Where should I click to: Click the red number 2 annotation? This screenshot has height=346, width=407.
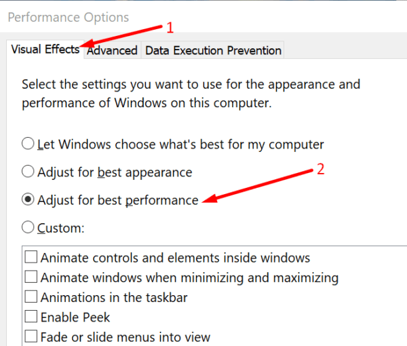click(x=322, y=169)
